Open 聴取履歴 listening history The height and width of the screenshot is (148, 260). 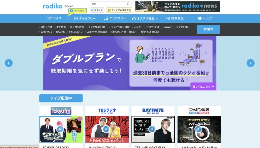[x=175, y=18]
